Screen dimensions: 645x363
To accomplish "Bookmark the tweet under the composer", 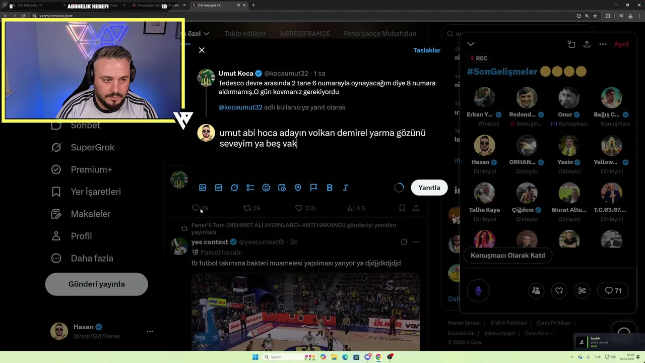I will [402, 208].
